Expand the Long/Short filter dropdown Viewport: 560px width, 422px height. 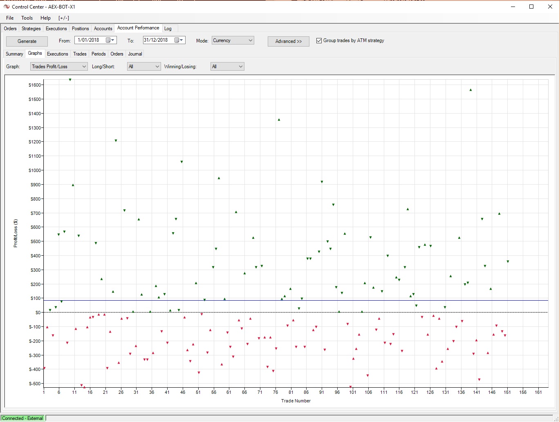pyautogui.click(x=144, y=67)
